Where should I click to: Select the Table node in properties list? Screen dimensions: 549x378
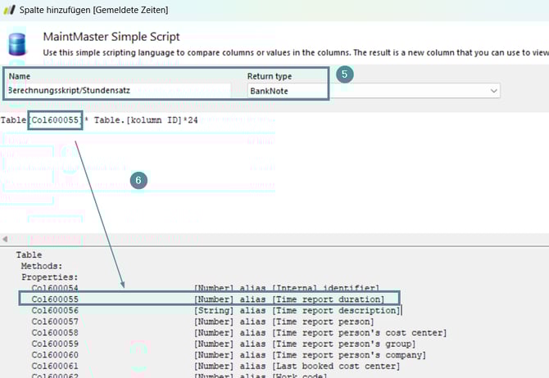click(29, 255)
